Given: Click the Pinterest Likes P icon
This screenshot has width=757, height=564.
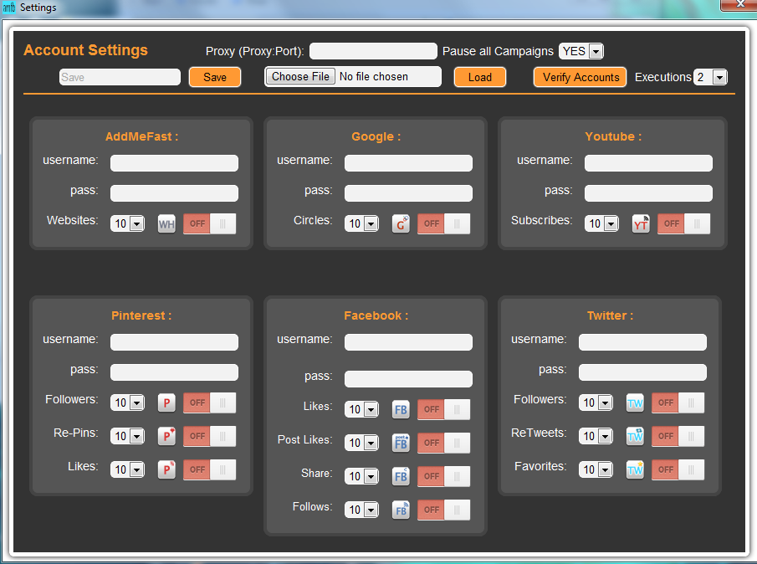Looking at the screenshot, I should (x=166, y=469).
